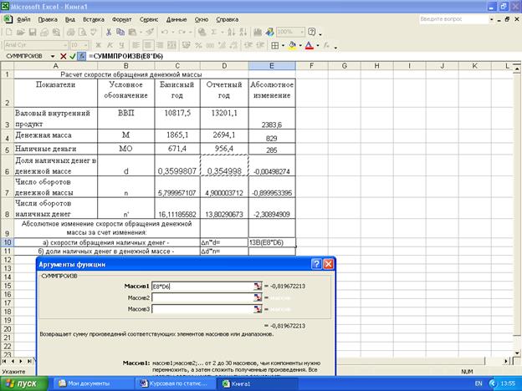This screenshot has width=522, height=391.
Task: Open the СУММПРОИЗВ name box dropdown
Action: point(52,55)
